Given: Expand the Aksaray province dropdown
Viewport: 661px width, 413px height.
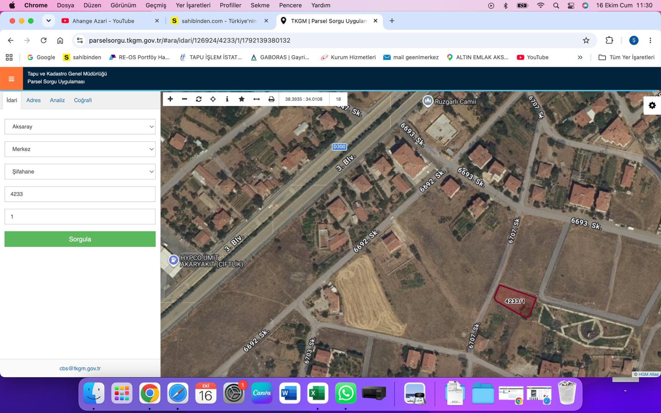Looking at the screenshot, I should pyautogui.click(x=80, y=127).
